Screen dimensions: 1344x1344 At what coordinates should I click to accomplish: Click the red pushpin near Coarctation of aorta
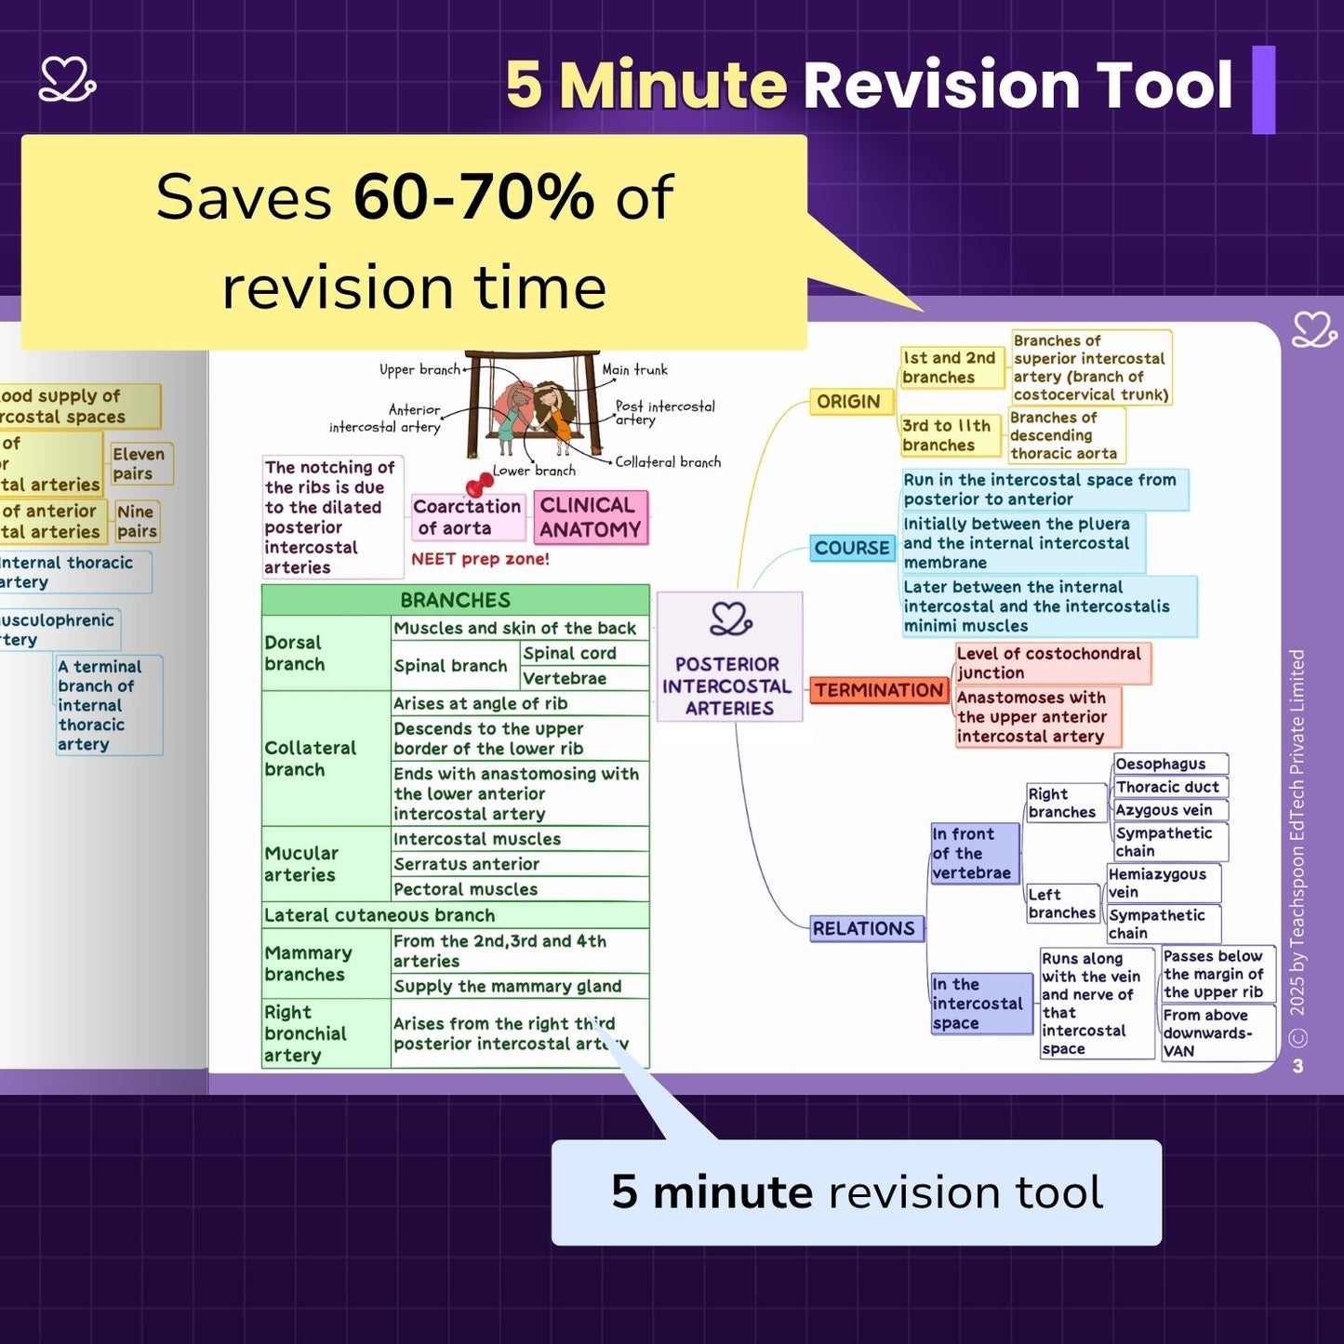(x=479, y=486)
